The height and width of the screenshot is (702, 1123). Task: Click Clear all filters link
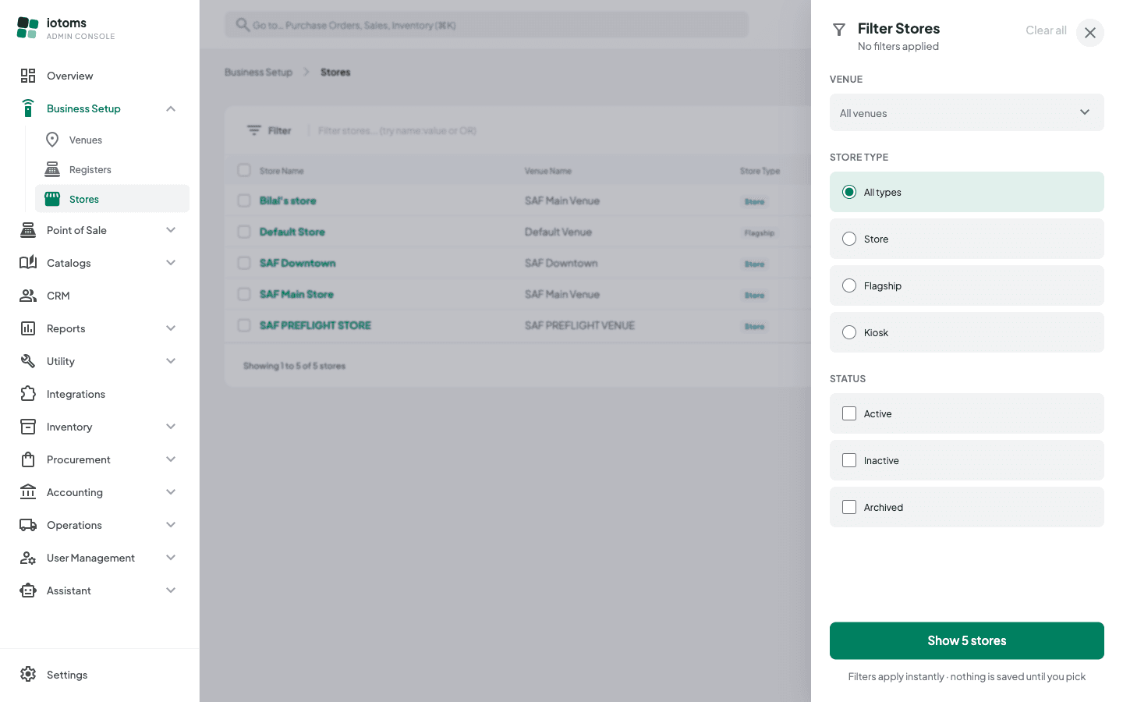click(1046, 30)
